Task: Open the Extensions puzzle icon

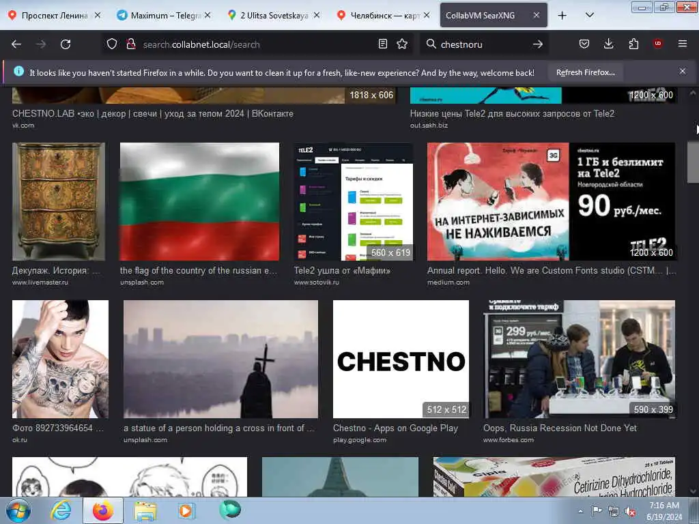Action: (633, 44)
